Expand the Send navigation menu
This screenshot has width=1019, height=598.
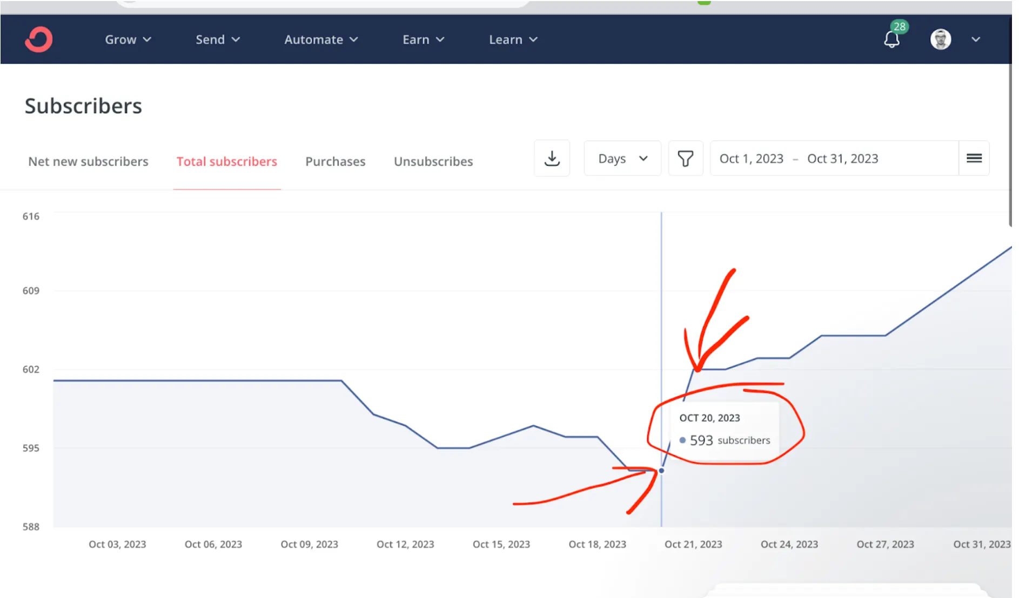tap(217, 39)
